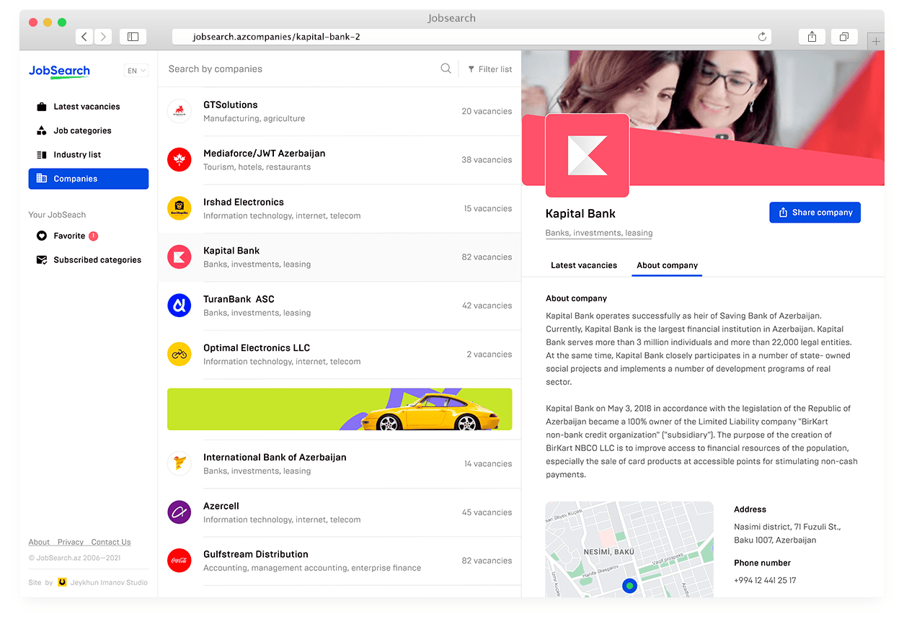This screenshot has height=624, width=904.
Task: Click the Favorite heart icon
Action: (42, 236)
